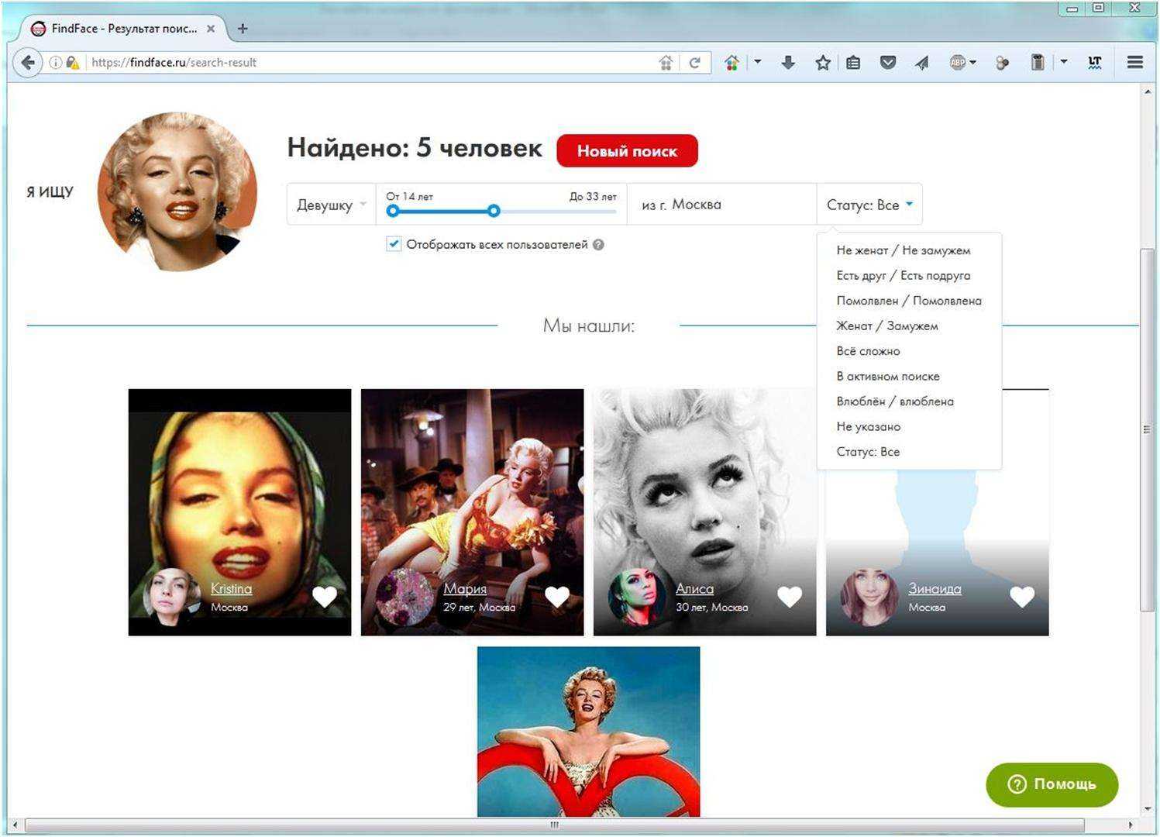Viewport: 1160px width, 837px height.
Task: Show bookmarks list icon
Action: coord(853,63)
